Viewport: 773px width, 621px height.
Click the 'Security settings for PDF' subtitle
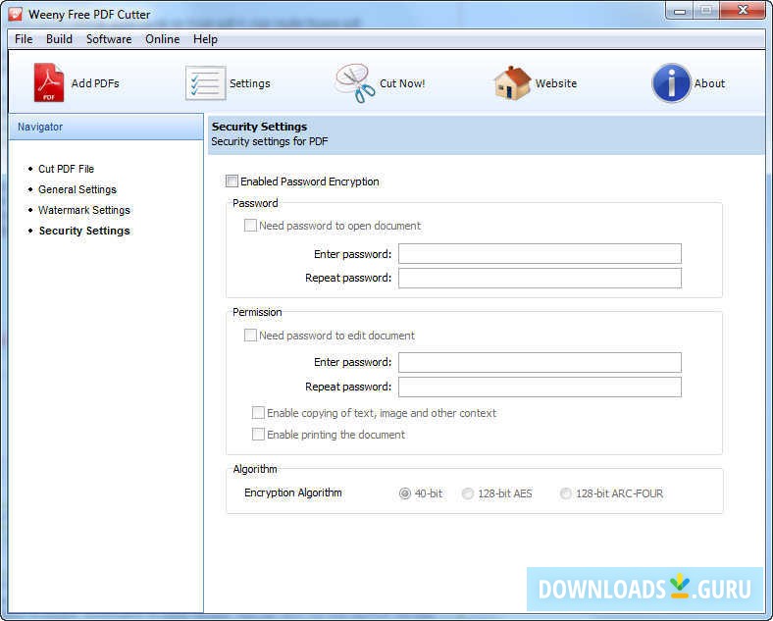(x=270, y=142)
